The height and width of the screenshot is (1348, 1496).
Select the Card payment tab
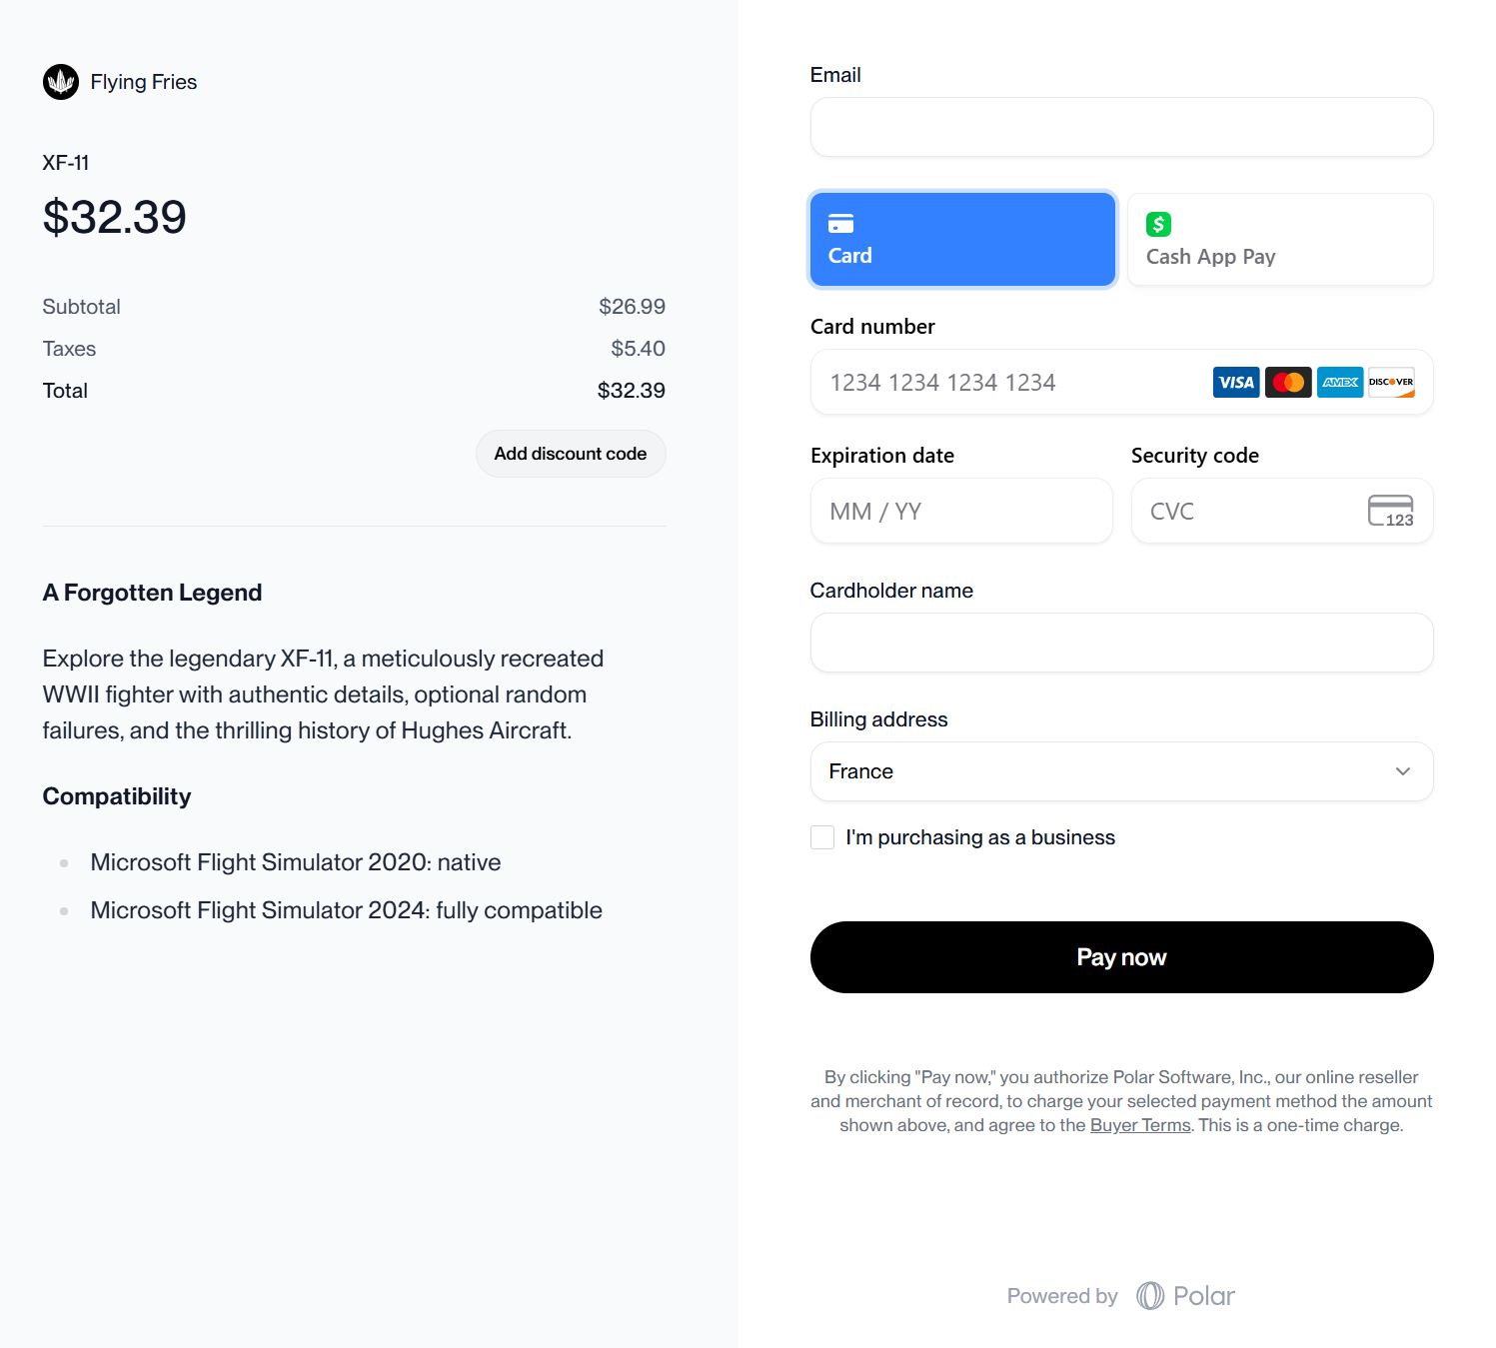[962, 240]
